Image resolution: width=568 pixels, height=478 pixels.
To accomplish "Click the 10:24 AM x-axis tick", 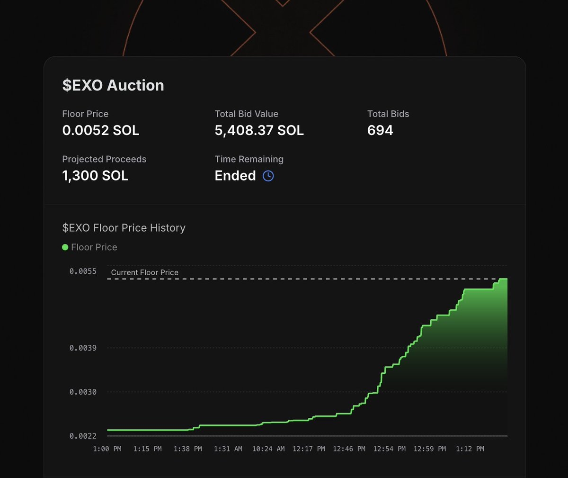I will 268,449.
